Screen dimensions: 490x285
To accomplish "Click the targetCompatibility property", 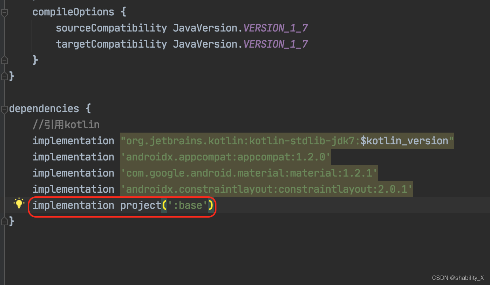I will pos(111,44).
